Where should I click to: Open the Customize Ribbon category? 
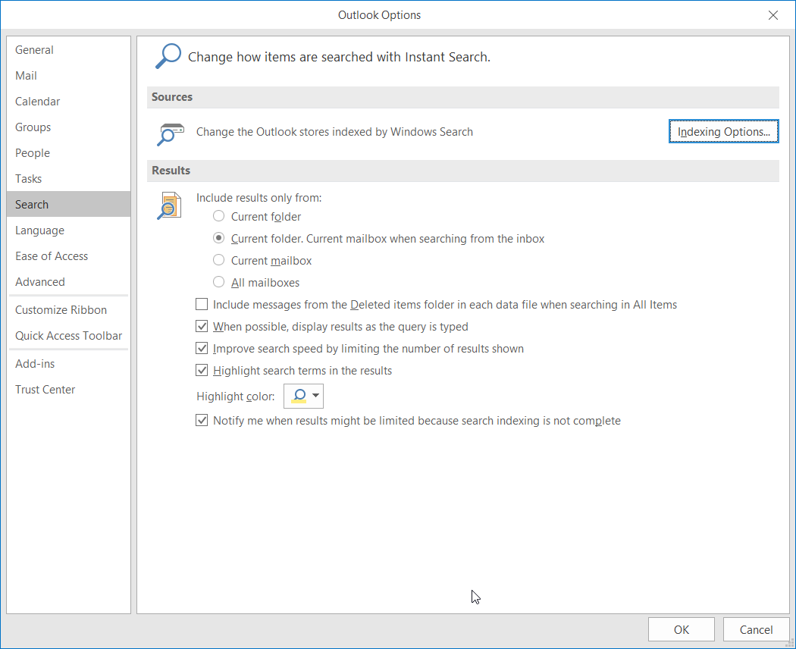pos(68,310)
